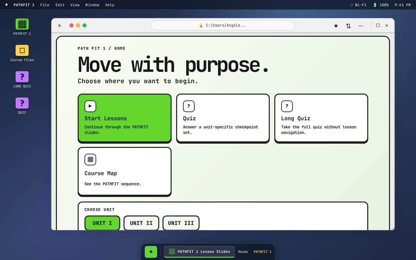
Task: Click the CHOOSE UNIT label
Action: click(x=99, y=210)
